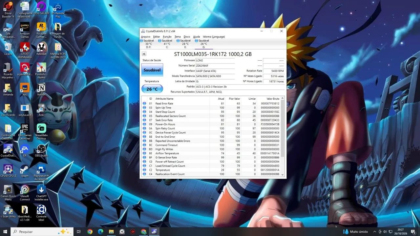Click the serial number field ZDE2R6KF
The image size is (420, 236).
click(x=215, y=66)
